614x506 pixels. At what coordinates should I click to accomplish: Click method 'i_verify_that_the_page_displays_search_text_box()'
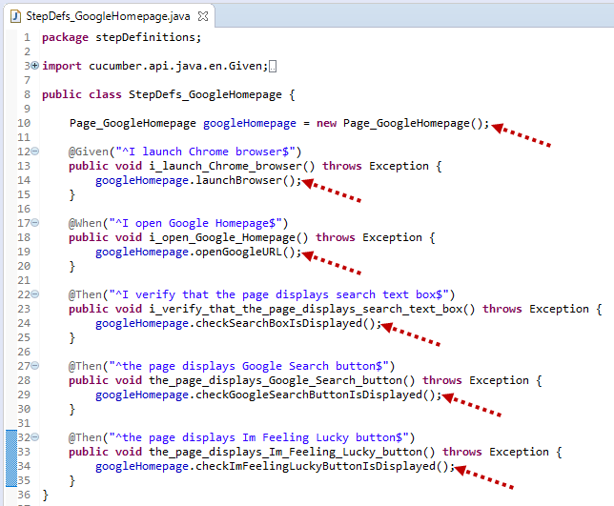[x=312, y=309]
